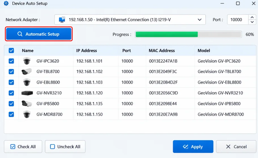Click the network adapter monitor icon
258x158 pixels.
pyautogui.click(x=62, y=20)
